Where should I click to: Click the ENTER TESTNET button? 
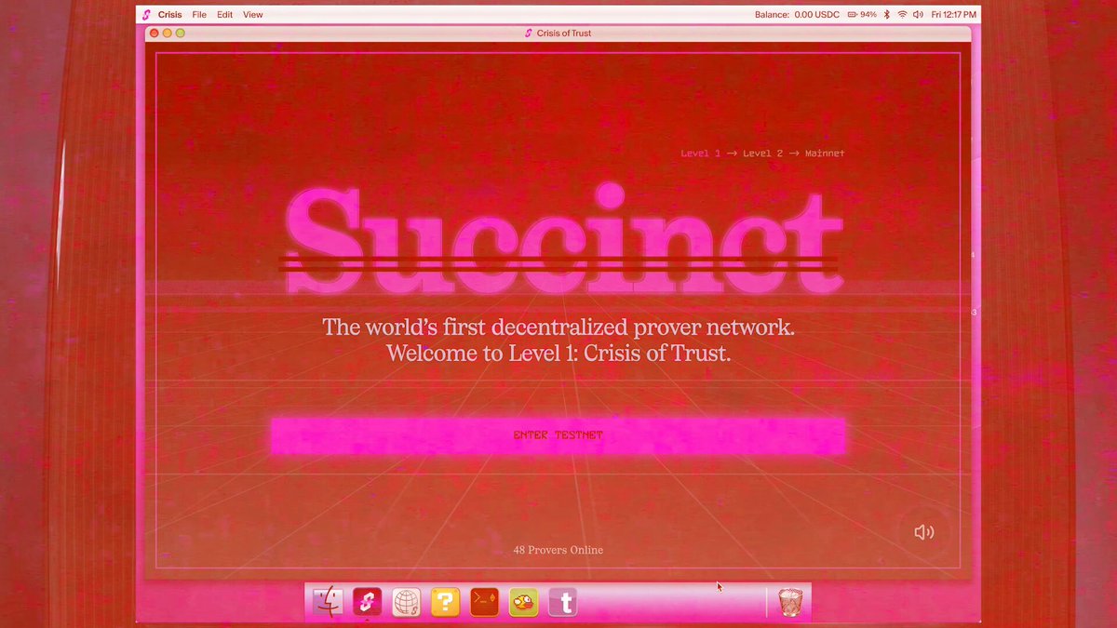click(558, 435)
